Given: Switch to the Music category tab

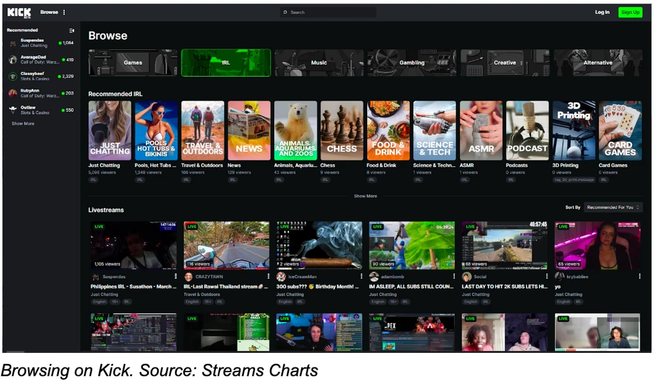Looking at the screenshot, I should pos(319,63).
